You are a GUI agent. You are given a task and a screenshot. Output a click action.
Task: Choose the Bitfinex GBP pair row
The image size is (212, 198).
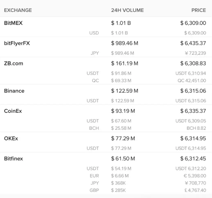[x=106, y=190]
